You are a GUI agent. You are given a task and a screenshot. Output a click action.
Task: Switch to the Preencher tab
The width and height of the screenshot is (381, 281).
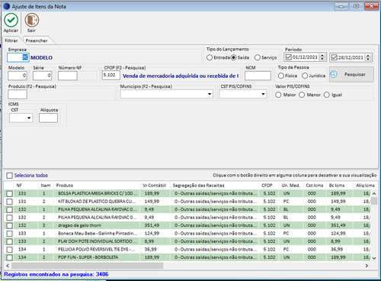click(x=37, y=40)
